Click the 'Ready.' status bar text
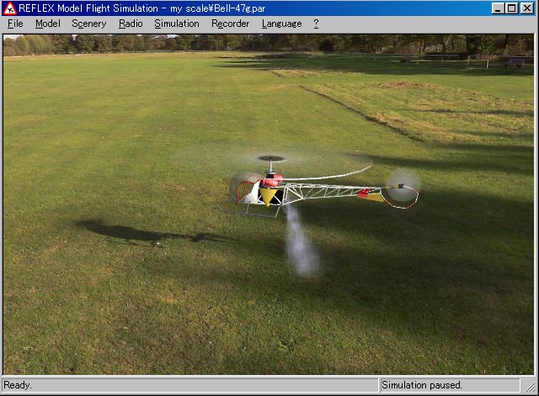Image resolution: width=539 pixels, height=396 pixels. [18, 385]
